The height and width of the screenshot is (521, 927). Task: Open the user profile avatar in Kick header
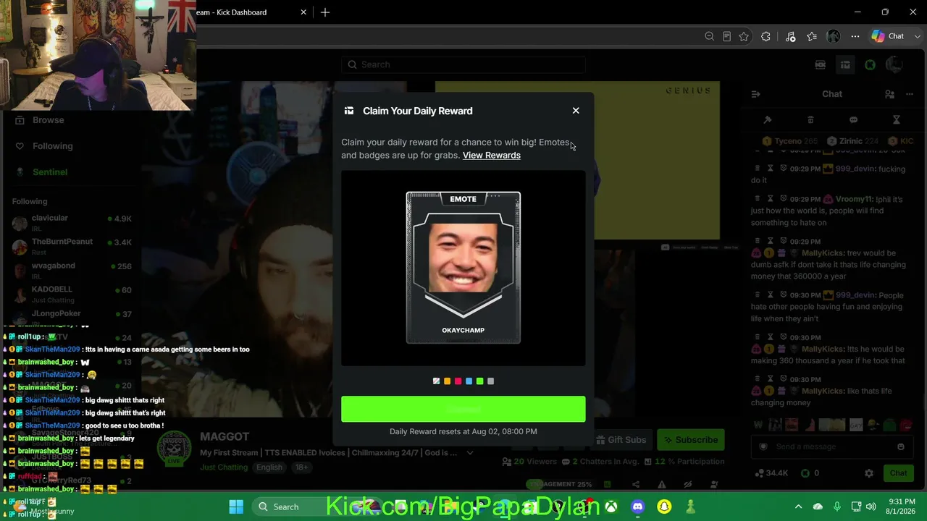point(894,65)
